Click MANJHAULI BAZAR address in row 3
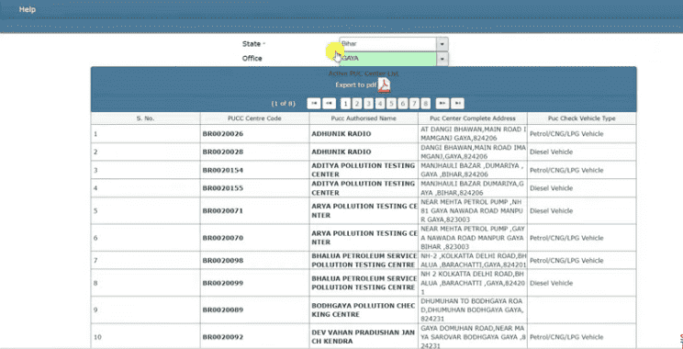This screenshot has height=349, width=683. tap(472, 170)
